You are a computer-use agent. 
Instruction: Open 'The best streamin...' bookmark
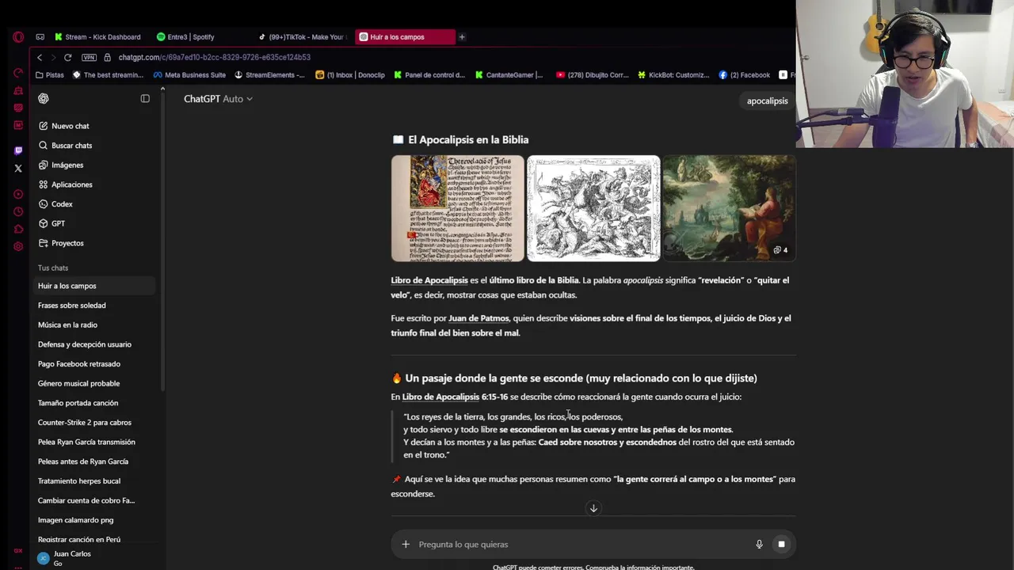pos(108,75)
